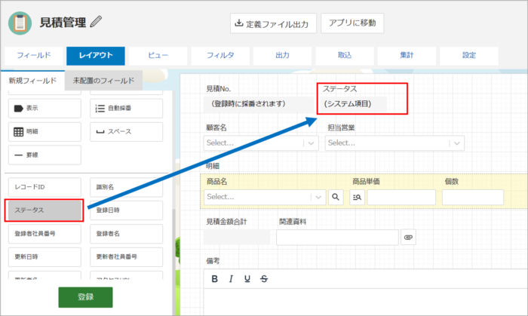Click the 商品単価 lookup list icon

pyautogui.click(x=357, y=197)
